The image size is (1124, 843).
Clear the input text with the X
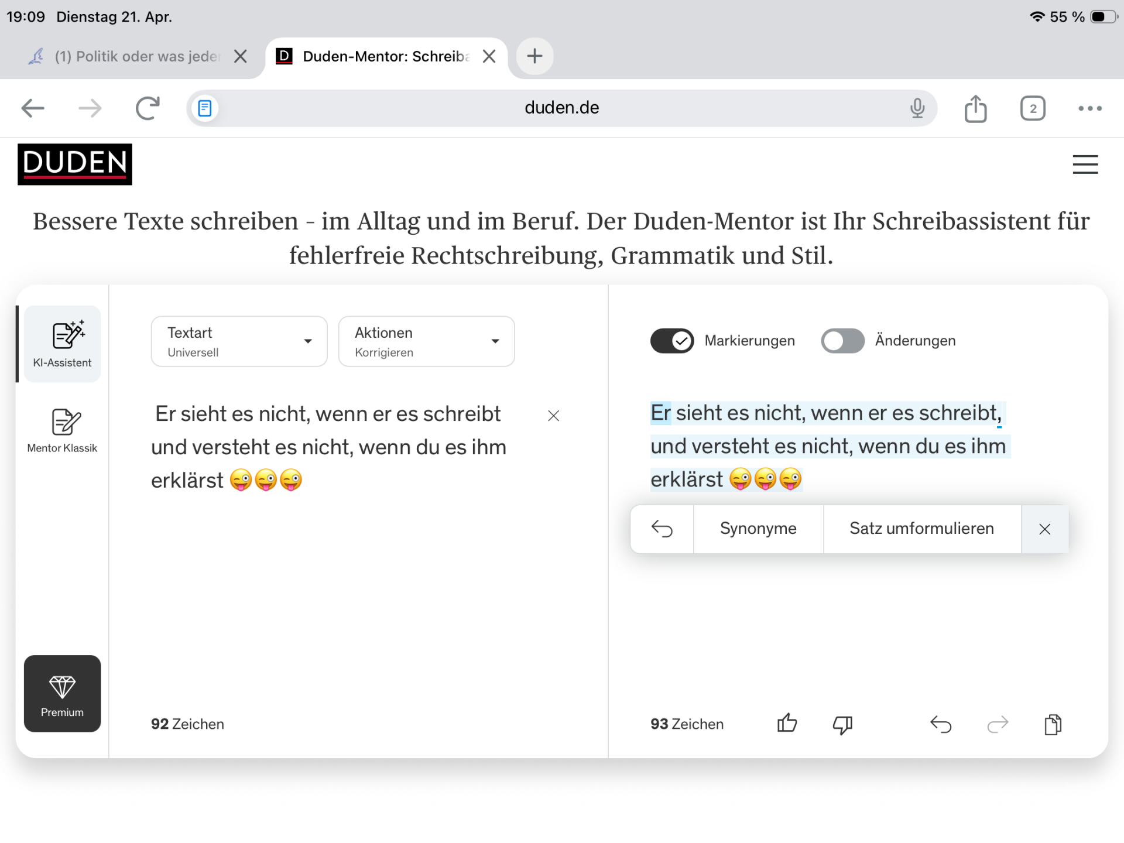point(553,416)
